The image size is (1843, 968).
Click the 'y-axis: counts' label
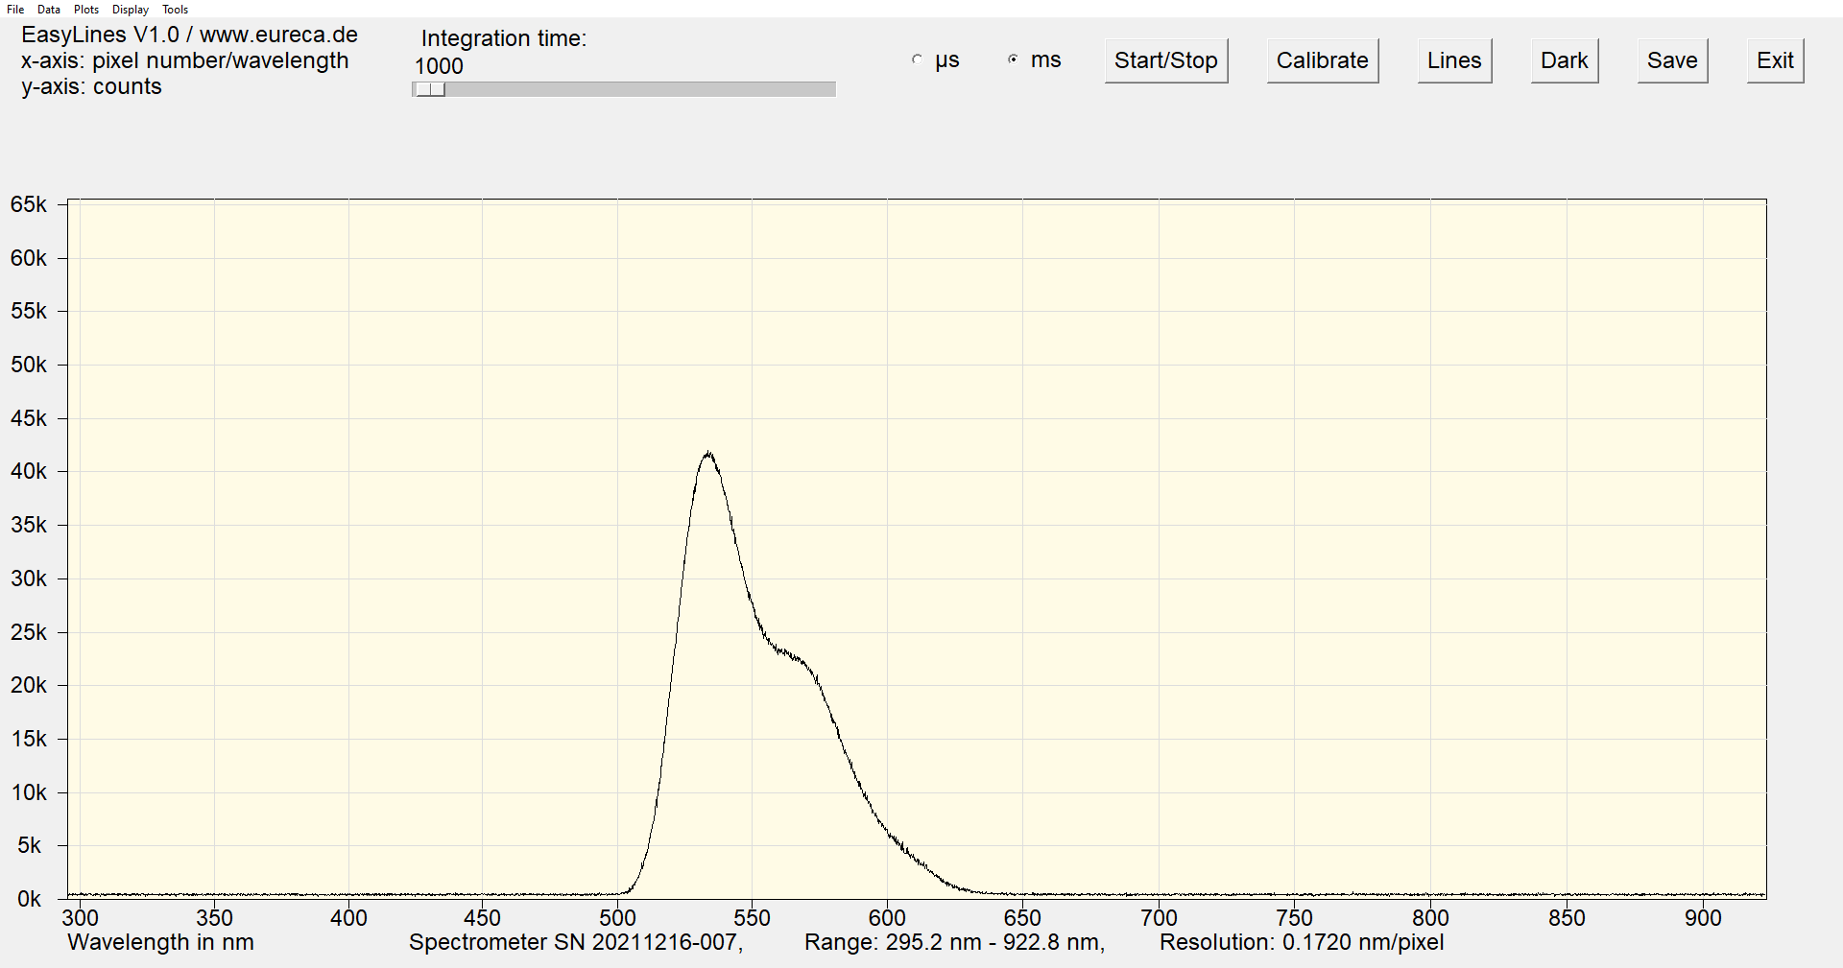click(x=91, y=86)
